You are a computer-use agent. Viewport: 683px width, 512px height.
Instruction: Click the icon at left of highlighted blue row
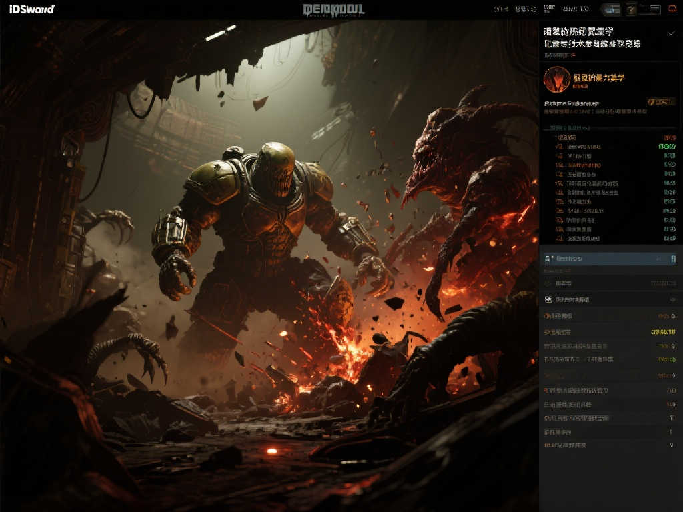(548, 259)
